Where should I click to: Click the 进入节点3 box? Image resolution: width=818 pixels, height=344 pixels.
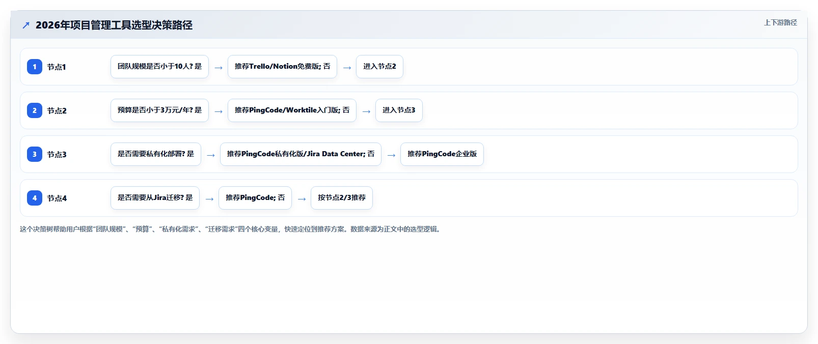(x=399, y=110)
